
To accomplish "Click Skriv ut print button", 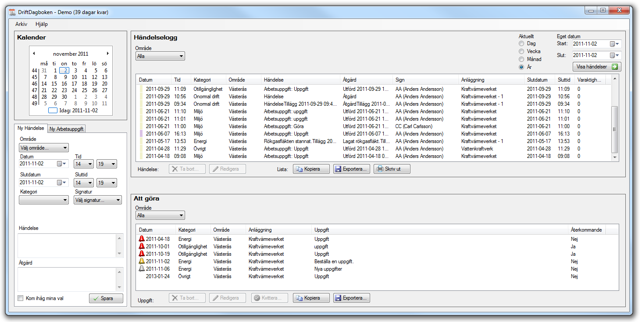I will point(392,169).
